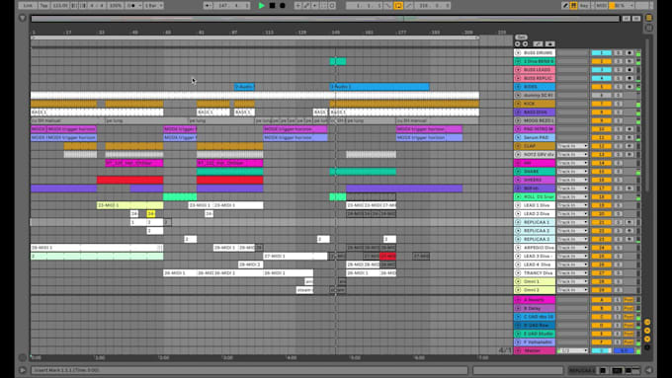This screenshot has width=672, height=378.
Task: Toggle MIDI Map mode
Action: [602, 6]
